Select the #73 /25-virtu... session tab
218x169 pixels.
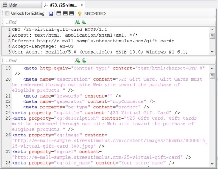64,5
